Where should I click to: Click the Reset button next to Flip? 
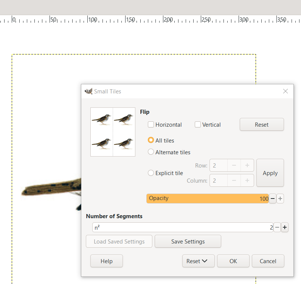262,125
